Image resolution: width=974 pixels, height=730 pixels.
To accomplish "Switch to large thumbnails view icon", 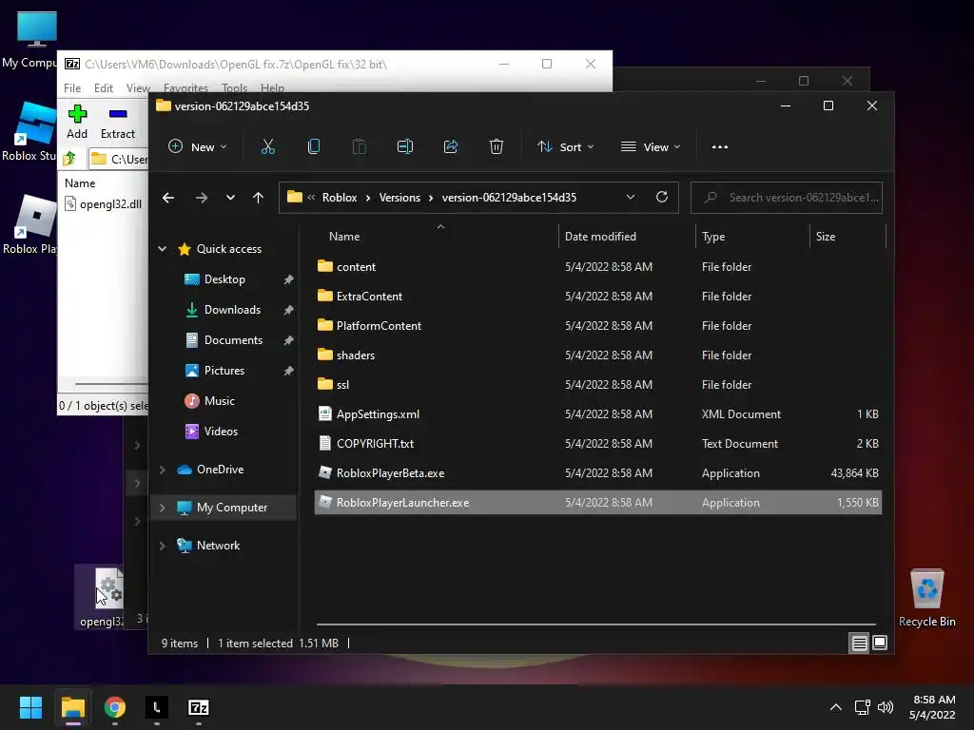I will [880, 643].
